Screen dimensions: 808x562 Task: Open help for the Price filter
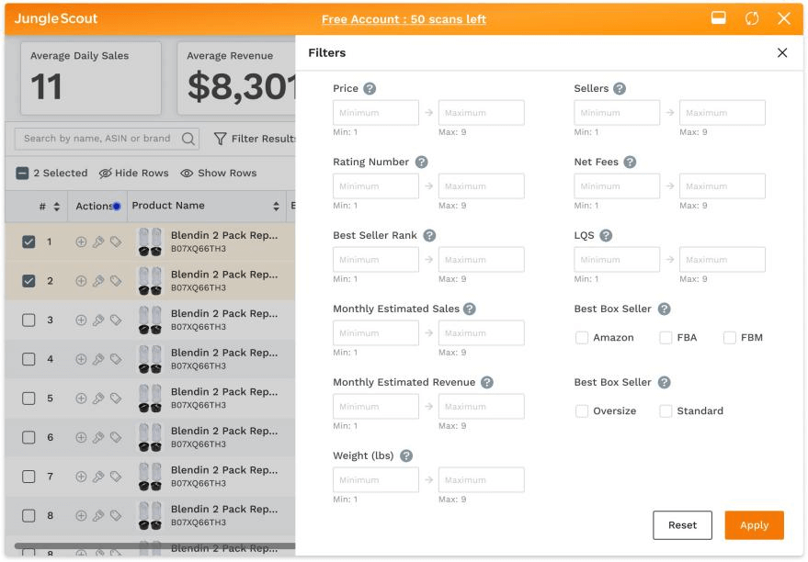tap(370, 88)
